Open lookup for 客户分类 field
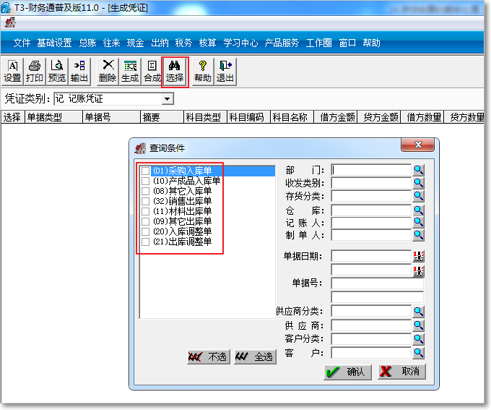 pos(418,339)
